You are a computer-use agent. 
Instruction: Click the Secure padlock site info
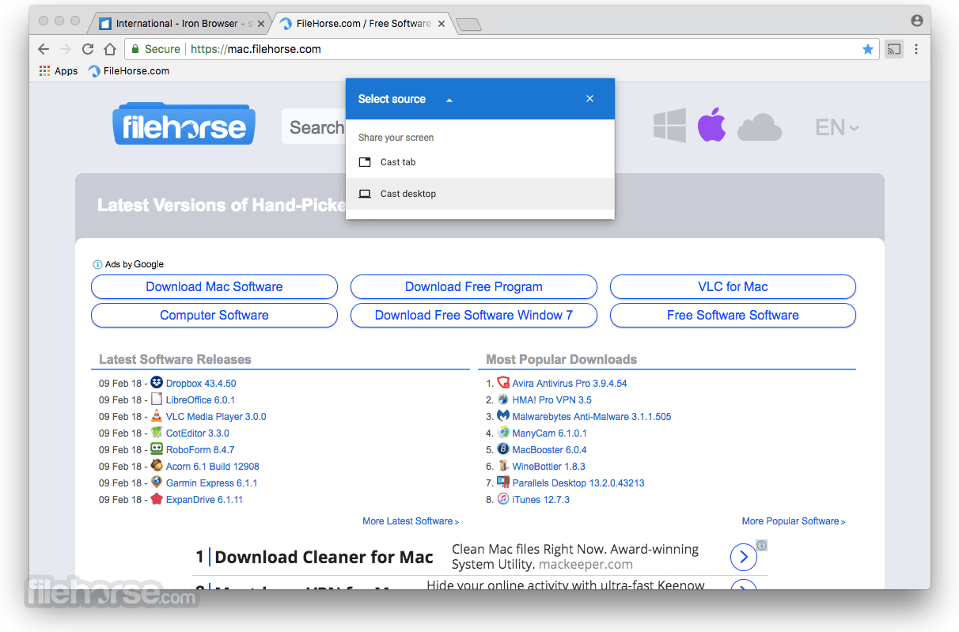(x=155, y=49)
